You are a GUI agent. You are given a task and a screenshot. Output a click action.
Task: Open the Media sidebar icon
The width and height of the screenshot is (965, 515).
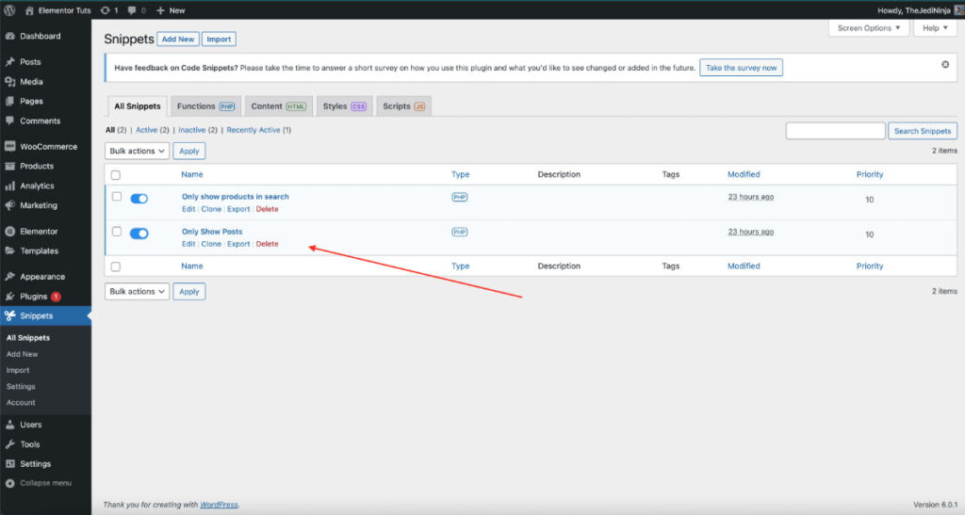9,82
